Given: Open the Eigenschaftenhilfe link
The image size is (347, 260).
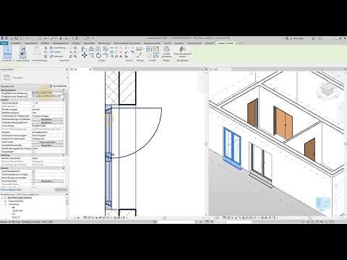Looking at the screenshot, I should [x=12, y=190].
